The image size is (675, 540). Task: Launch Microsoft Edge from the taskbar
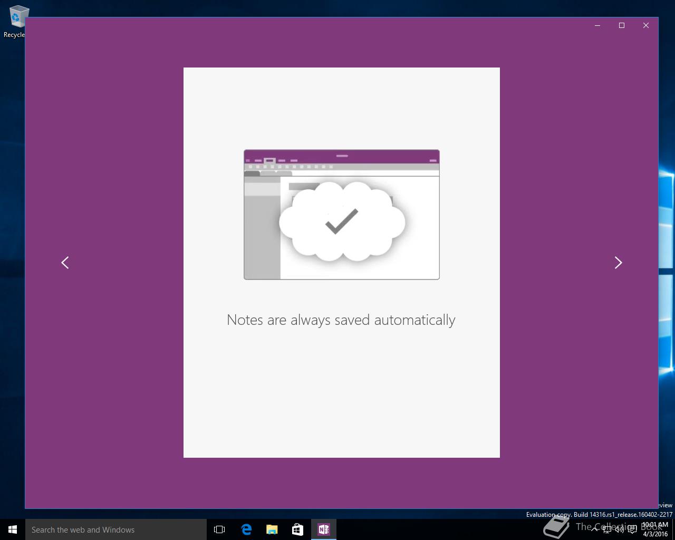246,529
